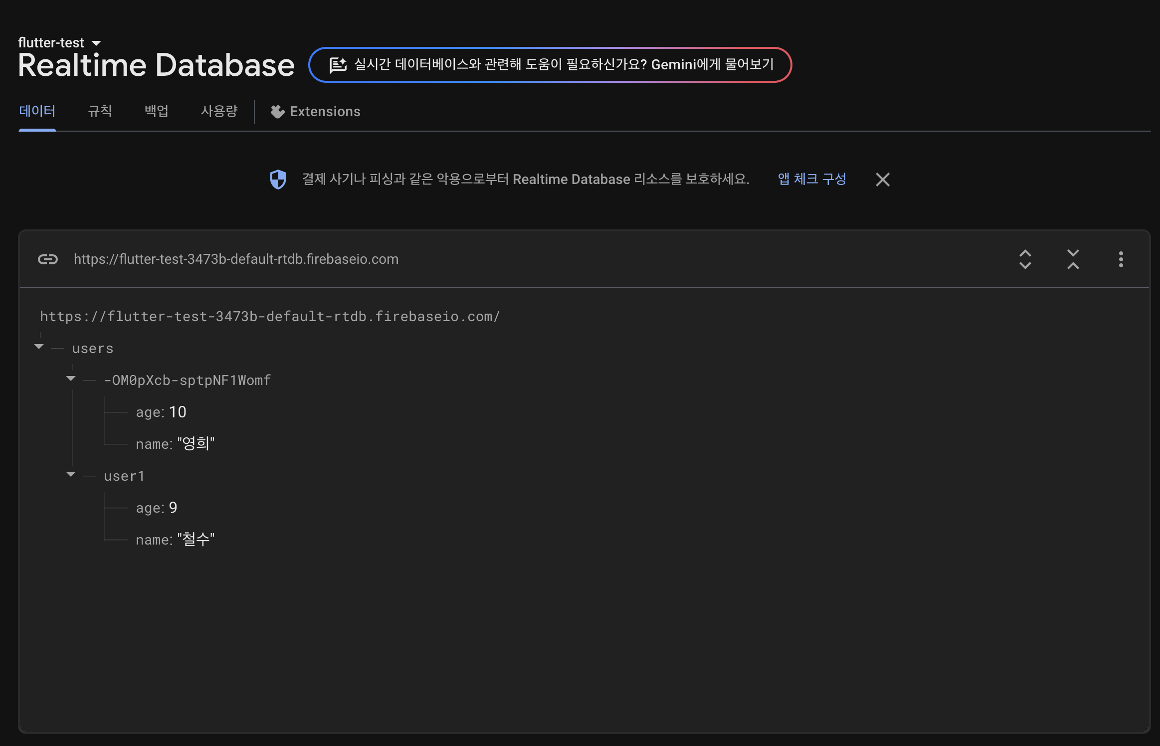Open the 사용량 tab
This screenshot has height=746, width=1160.
click(219, 111)
